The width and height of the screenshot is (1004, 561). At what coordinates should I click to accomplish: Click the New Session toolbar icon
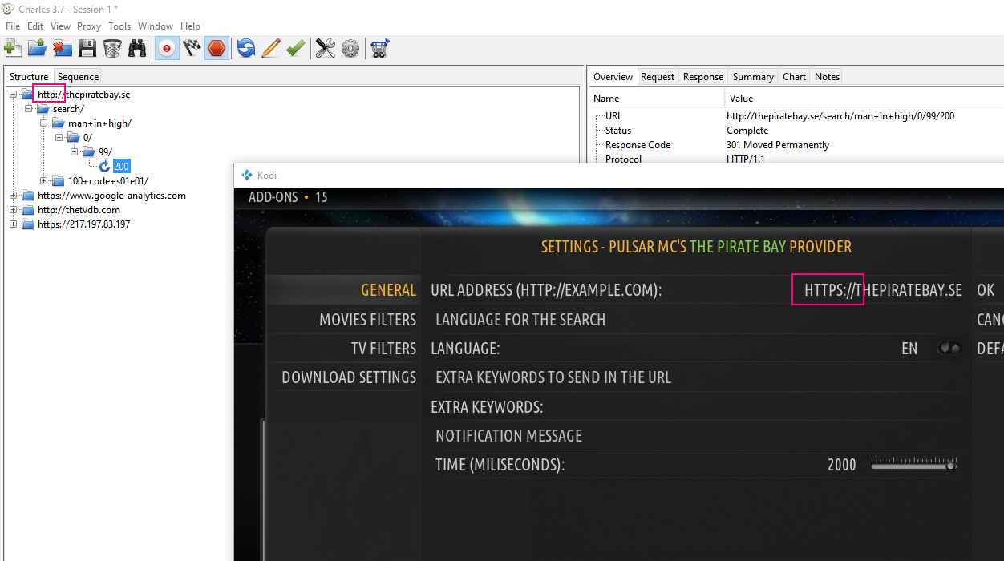pos(13,49)
